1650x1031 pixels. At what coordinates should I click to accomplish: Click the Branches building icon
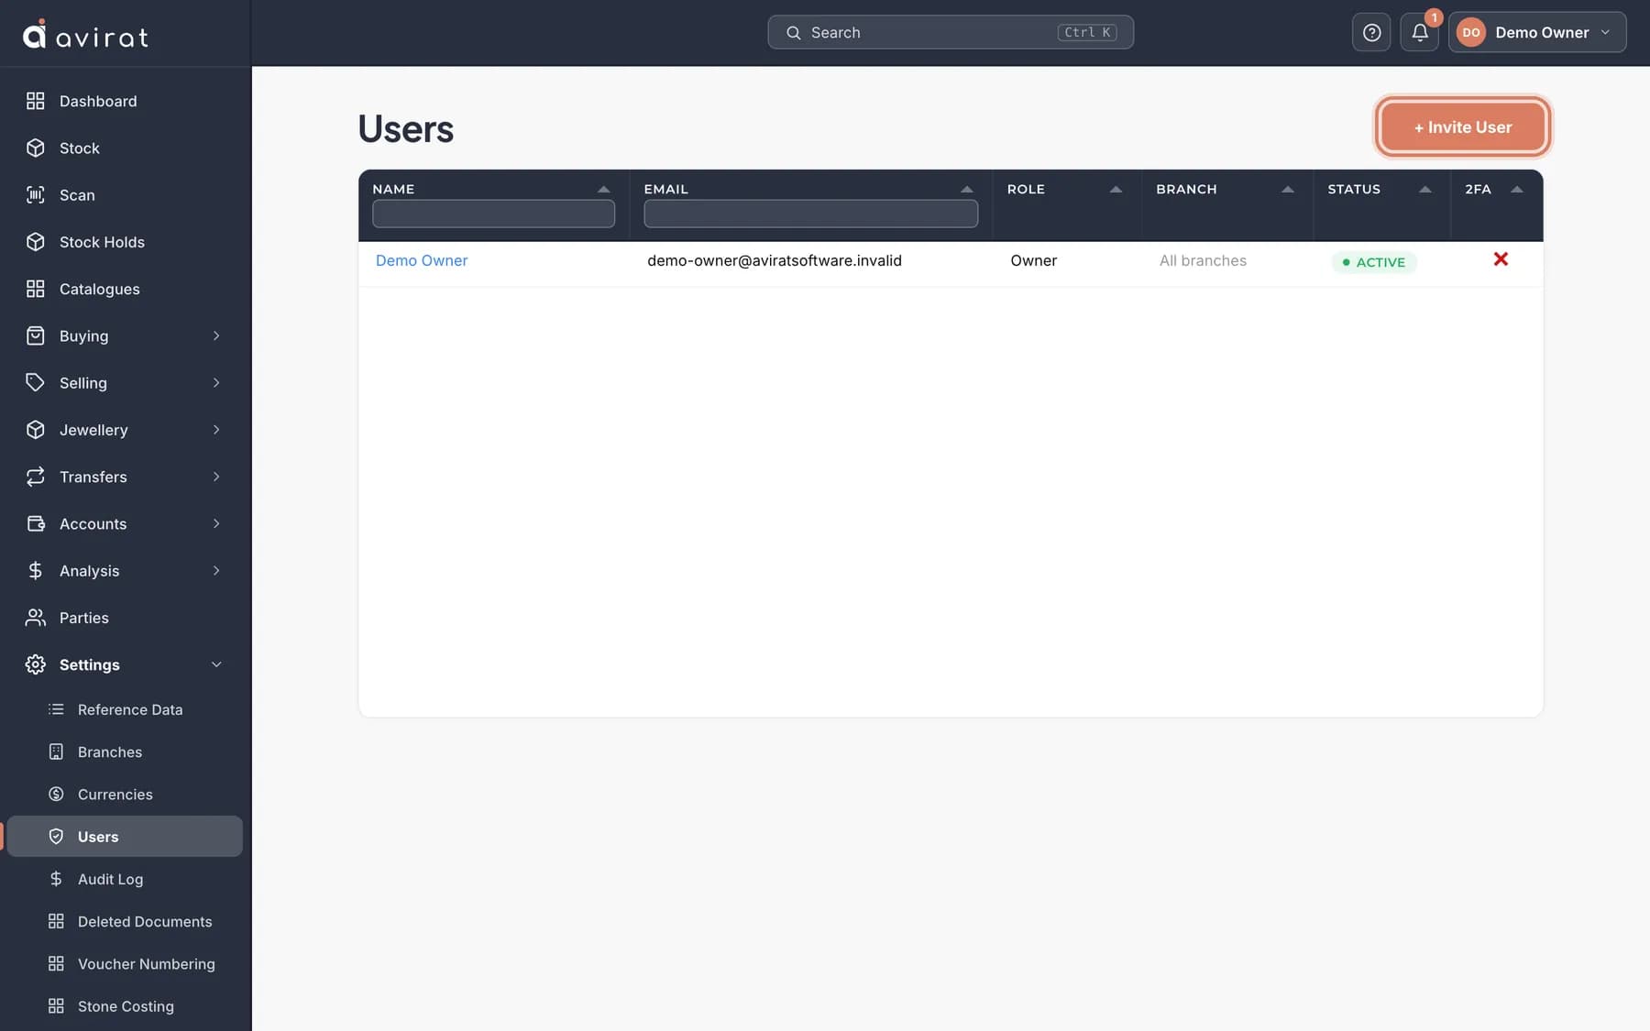click(x=56, y=751)
